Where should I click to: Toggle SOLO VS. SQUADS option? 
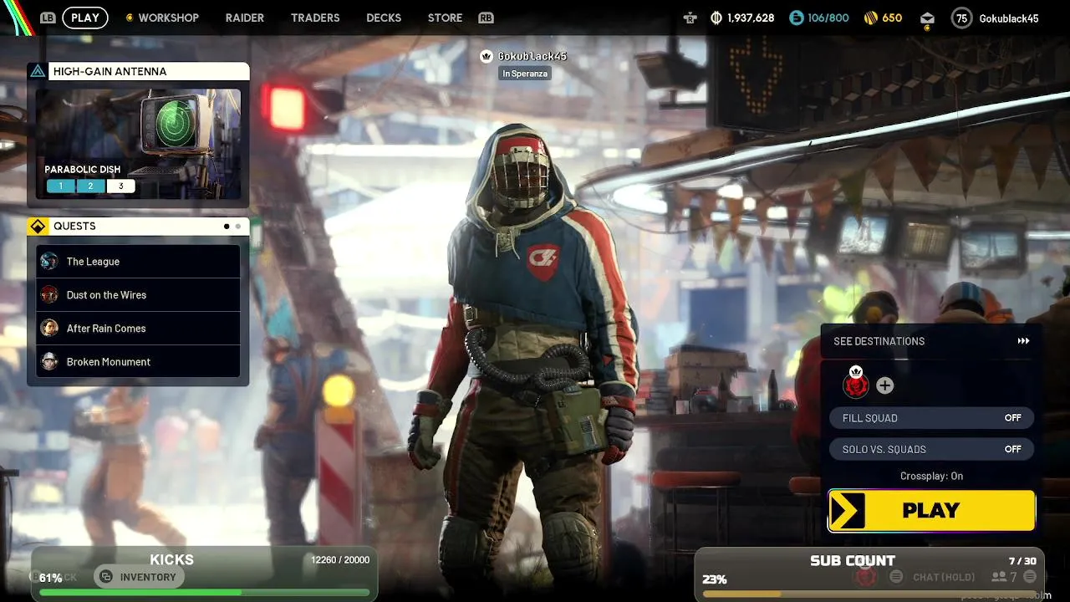point(932,449)
